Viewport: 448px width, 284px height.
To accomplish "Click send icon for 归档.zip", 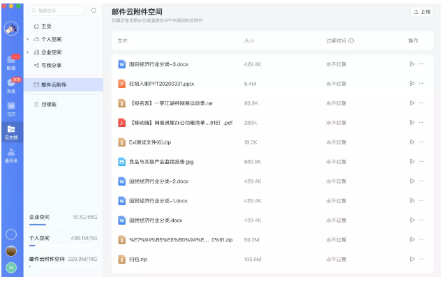I will pos(412,260).
